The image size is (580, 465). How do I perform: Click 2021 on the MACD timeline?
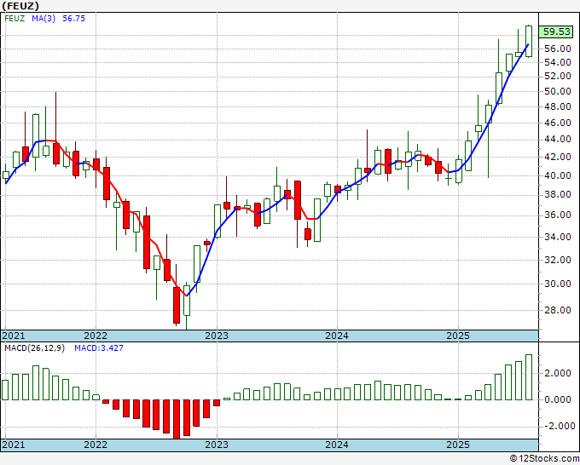click(x=14, y=445)
